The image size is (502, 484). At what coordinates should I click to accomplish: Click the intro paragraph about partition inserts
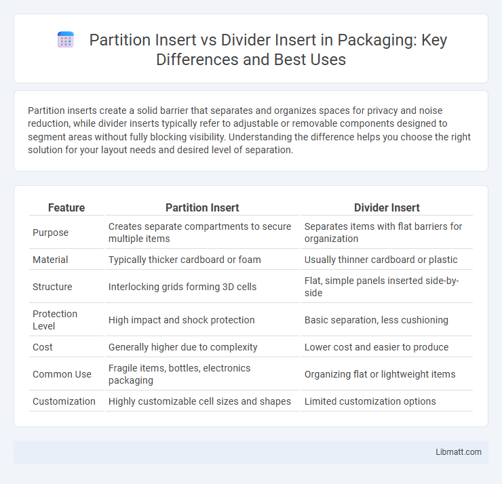[x=249, y=130]
